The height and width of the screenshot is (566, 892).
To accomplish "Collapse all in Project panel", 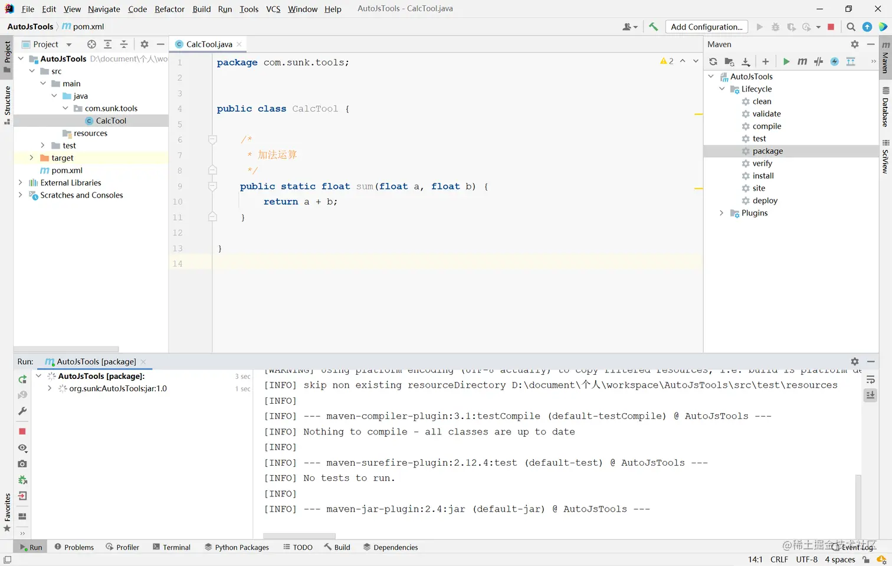I will [124, 44].
